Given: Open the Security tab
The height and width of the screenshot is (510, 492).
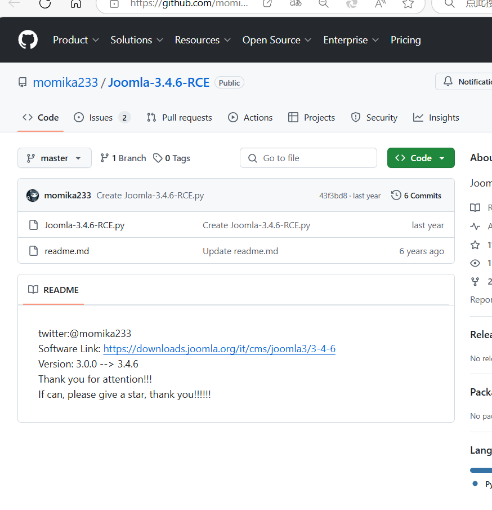Looking at the screenshot, I should pyautogui.click(x=374, y=117).
